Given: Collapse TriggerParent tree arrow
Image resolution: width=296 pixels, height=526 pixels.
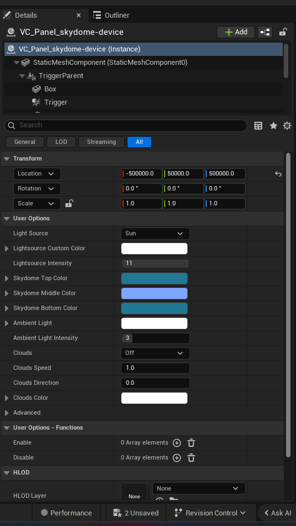Looking at the screenshot, I should 22,76.
